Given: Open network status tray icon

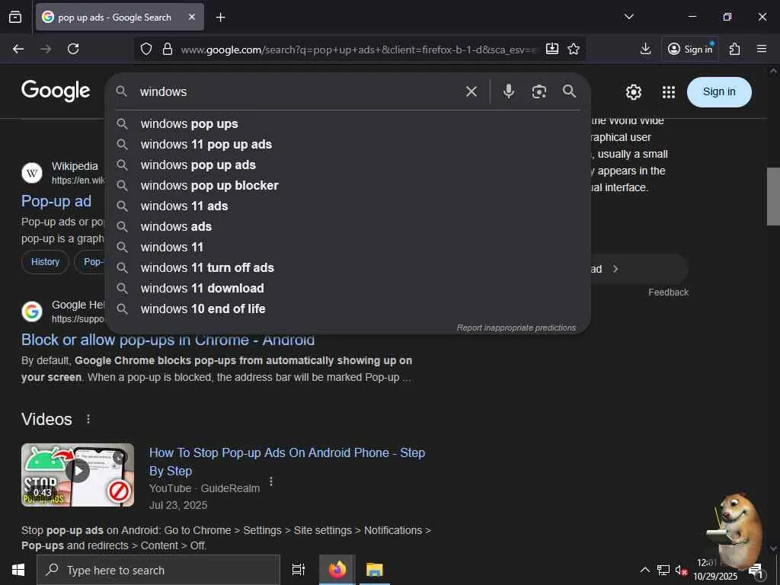Looking at the screenshot, I should (x=663, y=570).
